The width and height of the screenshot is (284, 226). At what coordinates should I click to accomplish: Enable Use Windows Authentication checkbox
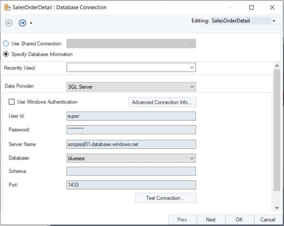[x=12, y=102]
